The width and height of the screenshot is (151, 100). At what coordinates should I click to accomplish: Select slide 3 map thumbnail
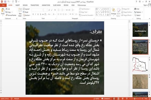(140, 64)
